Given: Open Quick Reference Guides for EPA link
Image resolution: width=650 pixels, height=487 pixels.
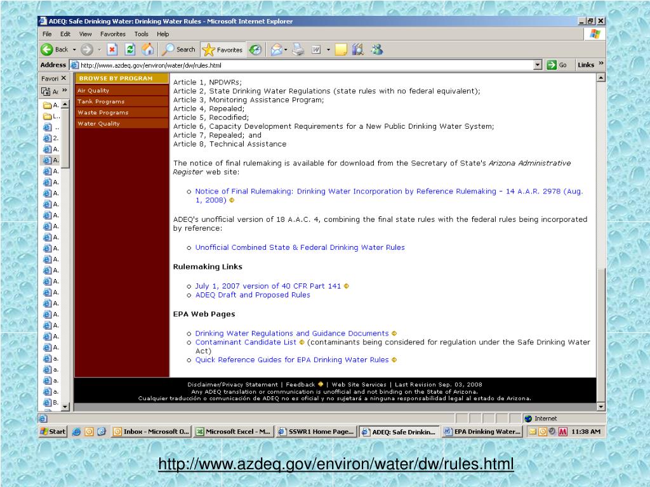Looking at the screenshot, I should [292, 360].
